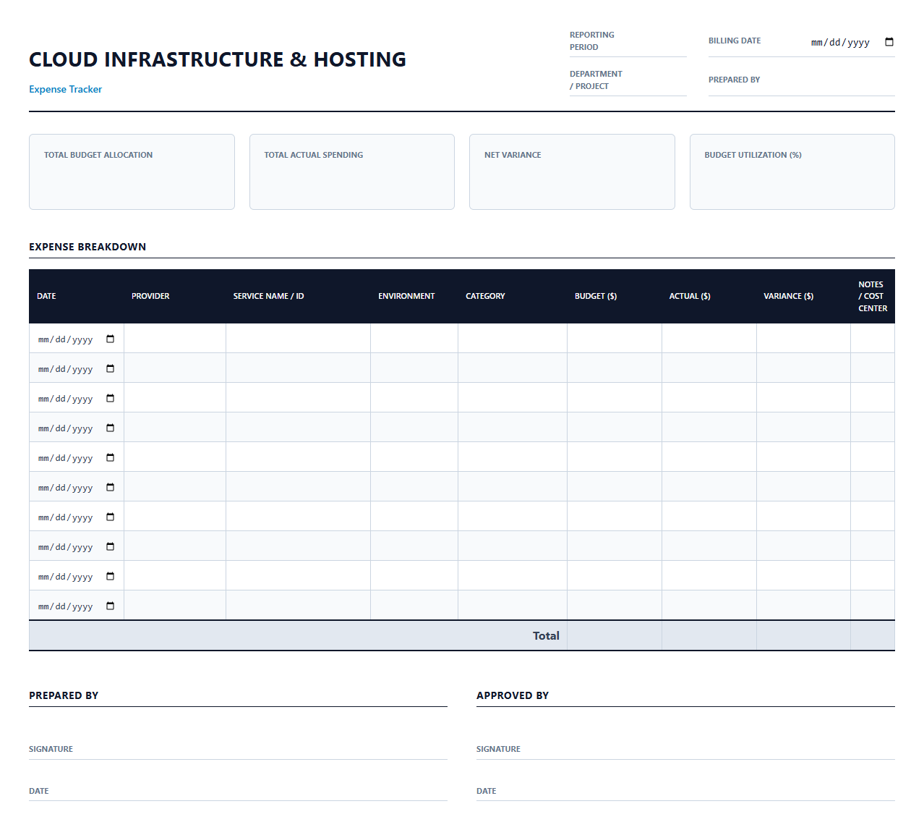Open calendar icon in third expense row

[110, 398]
